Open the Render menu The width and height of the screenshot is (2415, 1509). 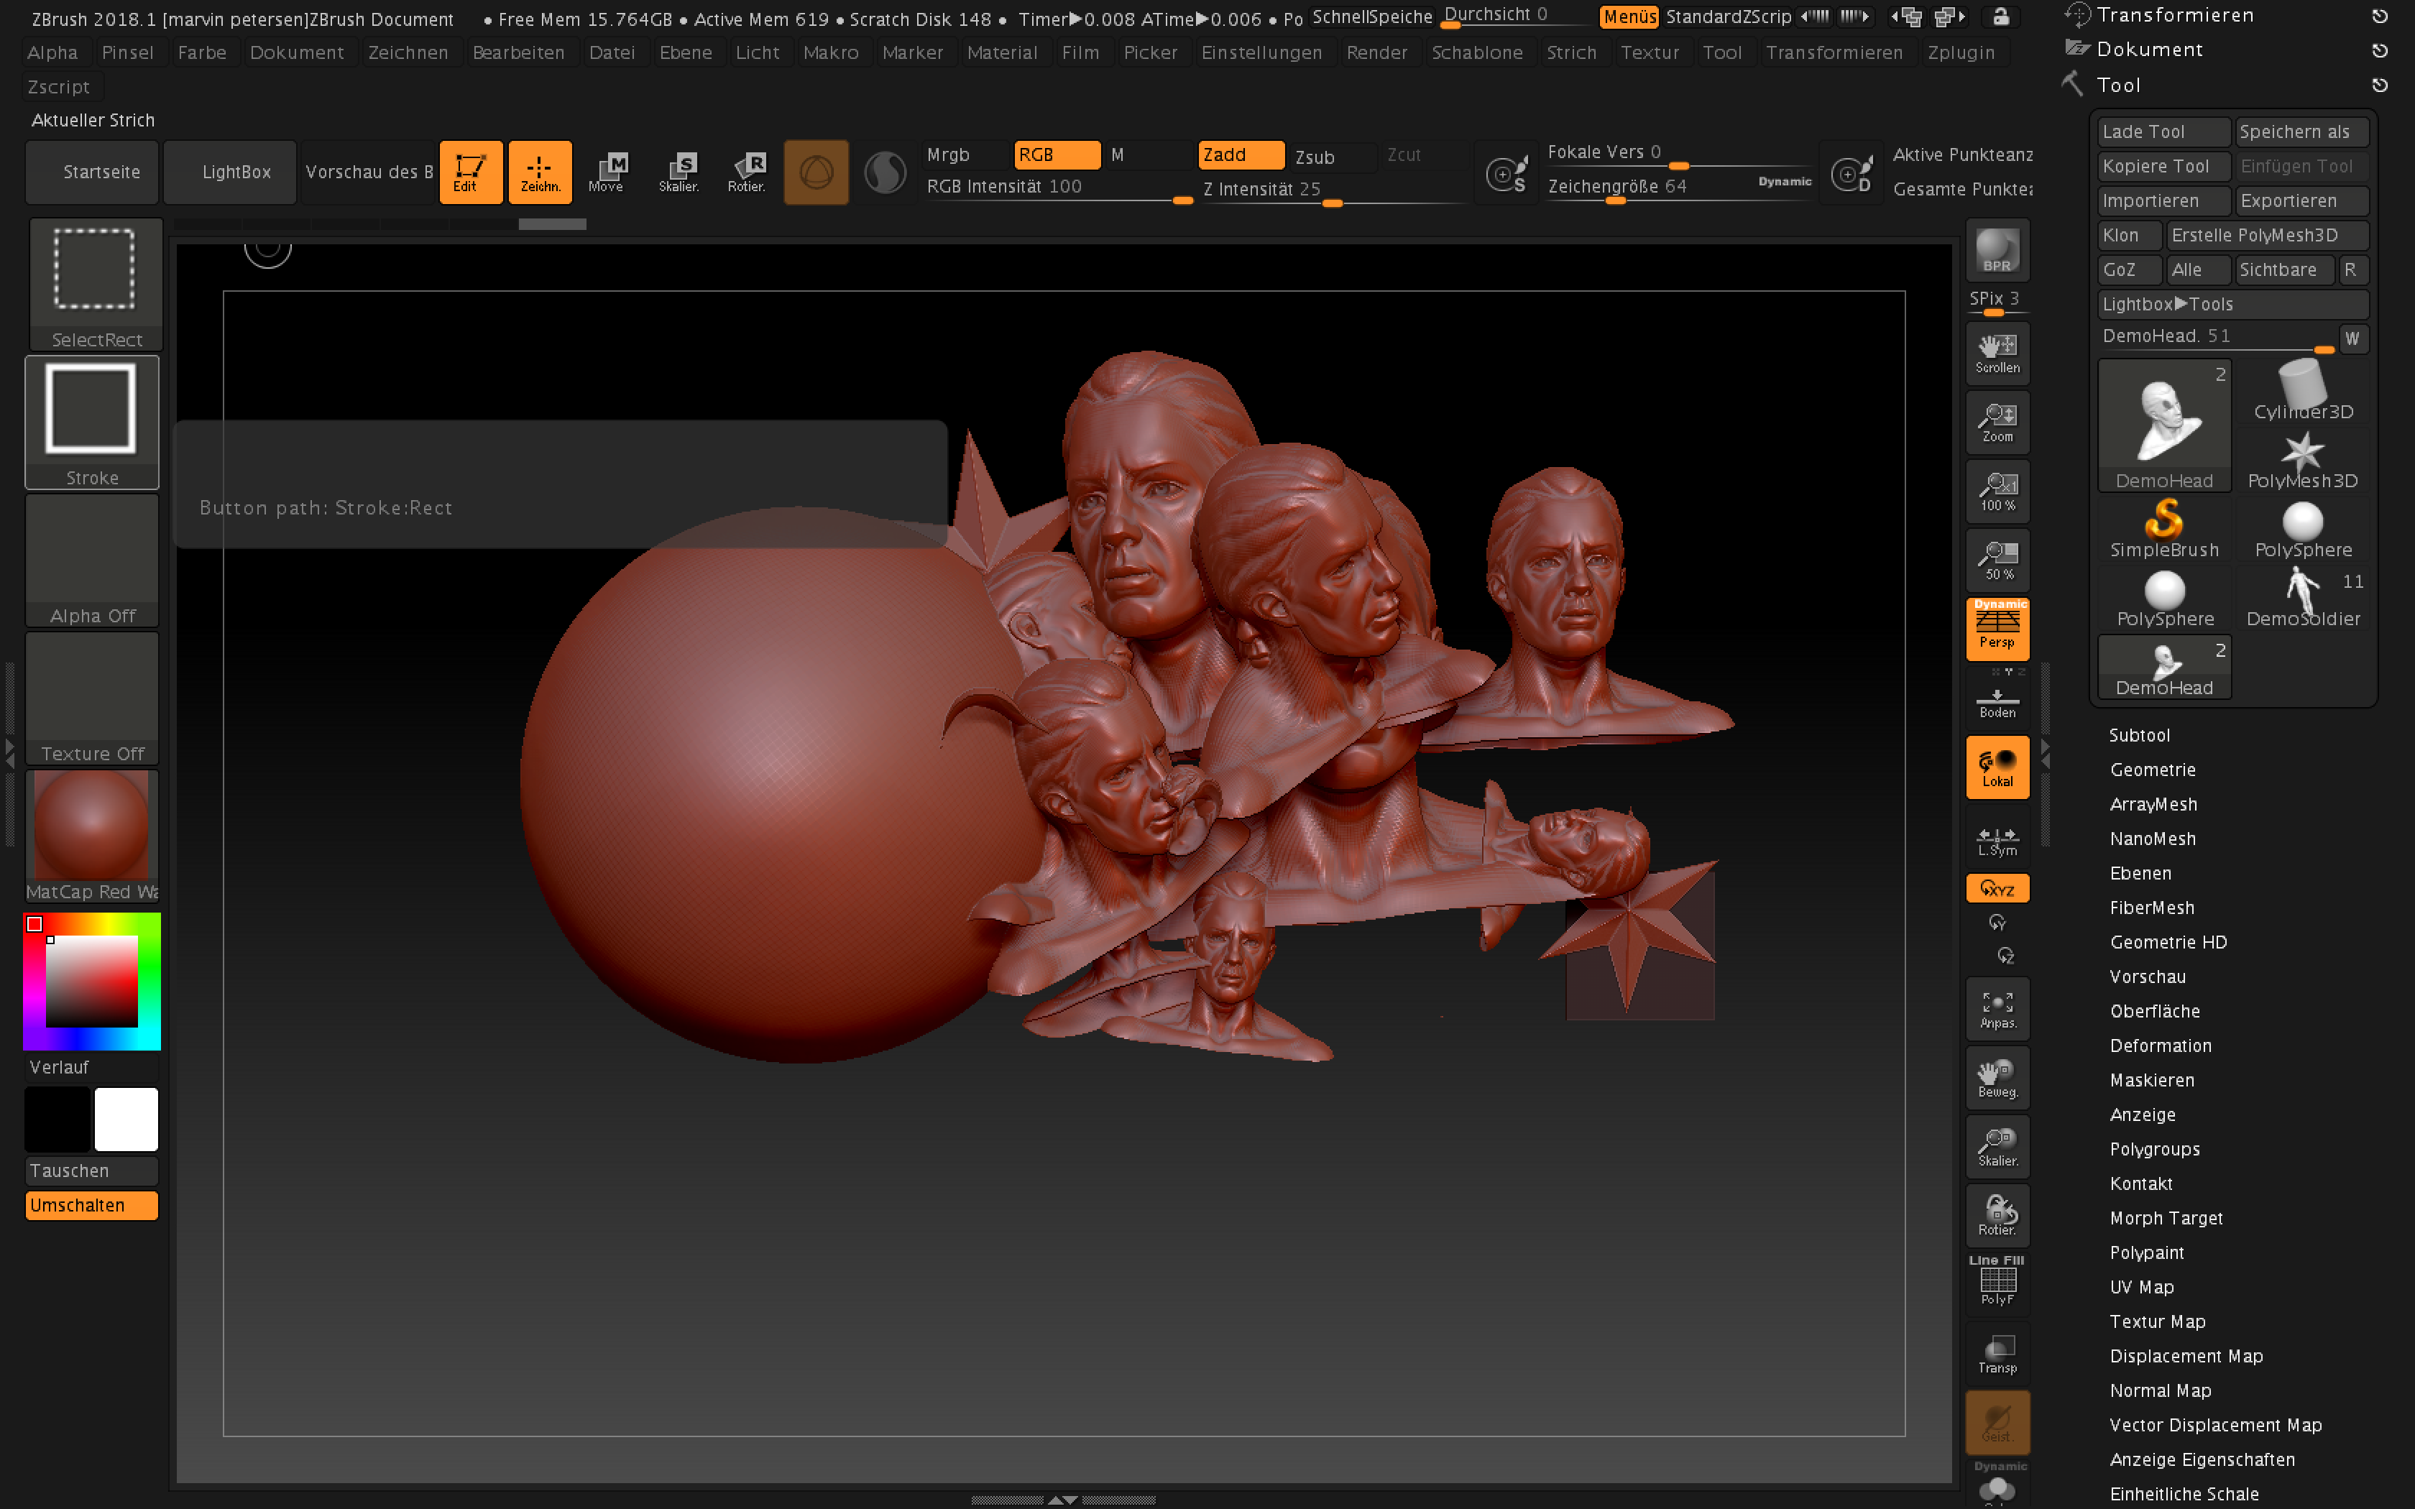(1376, 52)
